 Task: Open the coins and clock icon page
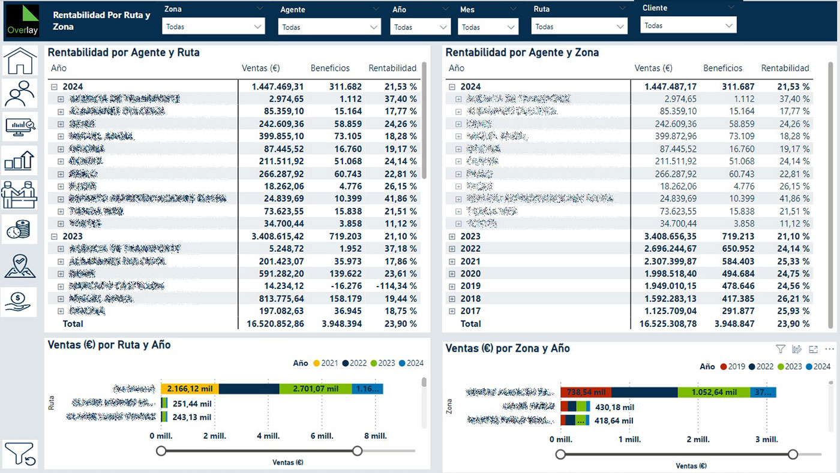click(20, 228)
